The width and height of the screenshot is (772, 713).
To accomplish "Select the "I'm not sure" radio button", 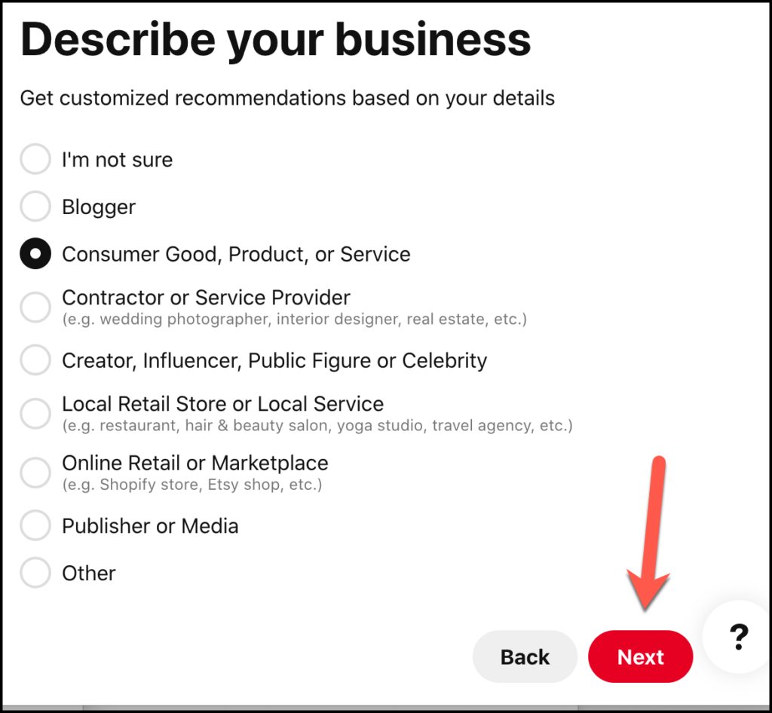I will 35,159.
